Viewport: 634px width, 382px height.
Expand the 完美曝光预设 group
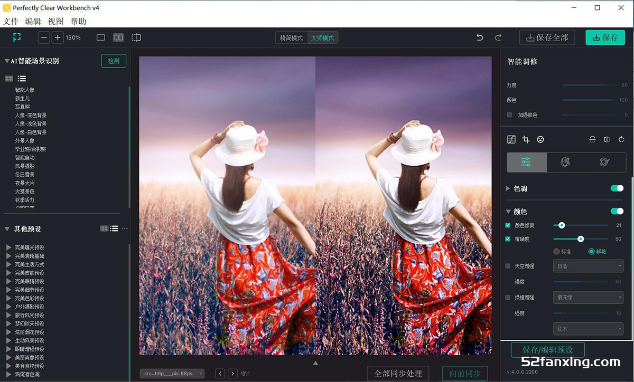(x=8, y=247)
